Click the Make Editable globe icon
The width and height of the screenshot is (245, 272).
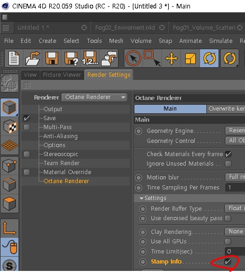click(10, 83)
